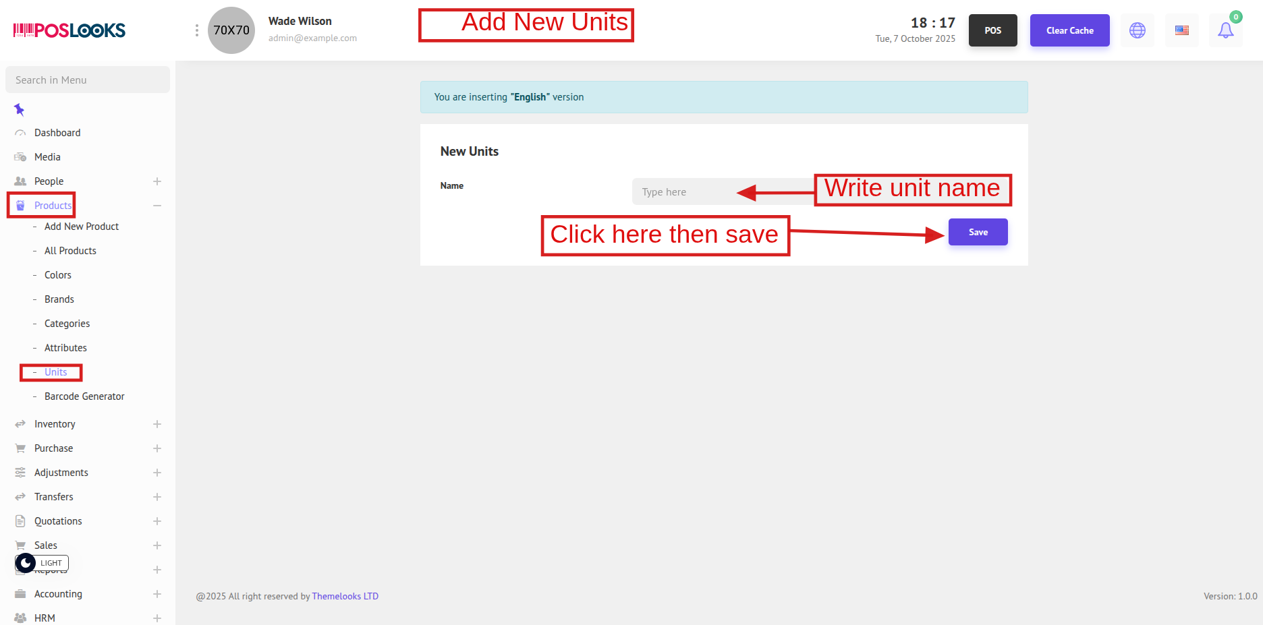The height and width of the screenshot is (625, 1263).
Task: Open the globe website icon
Action: pos(1138,30)
